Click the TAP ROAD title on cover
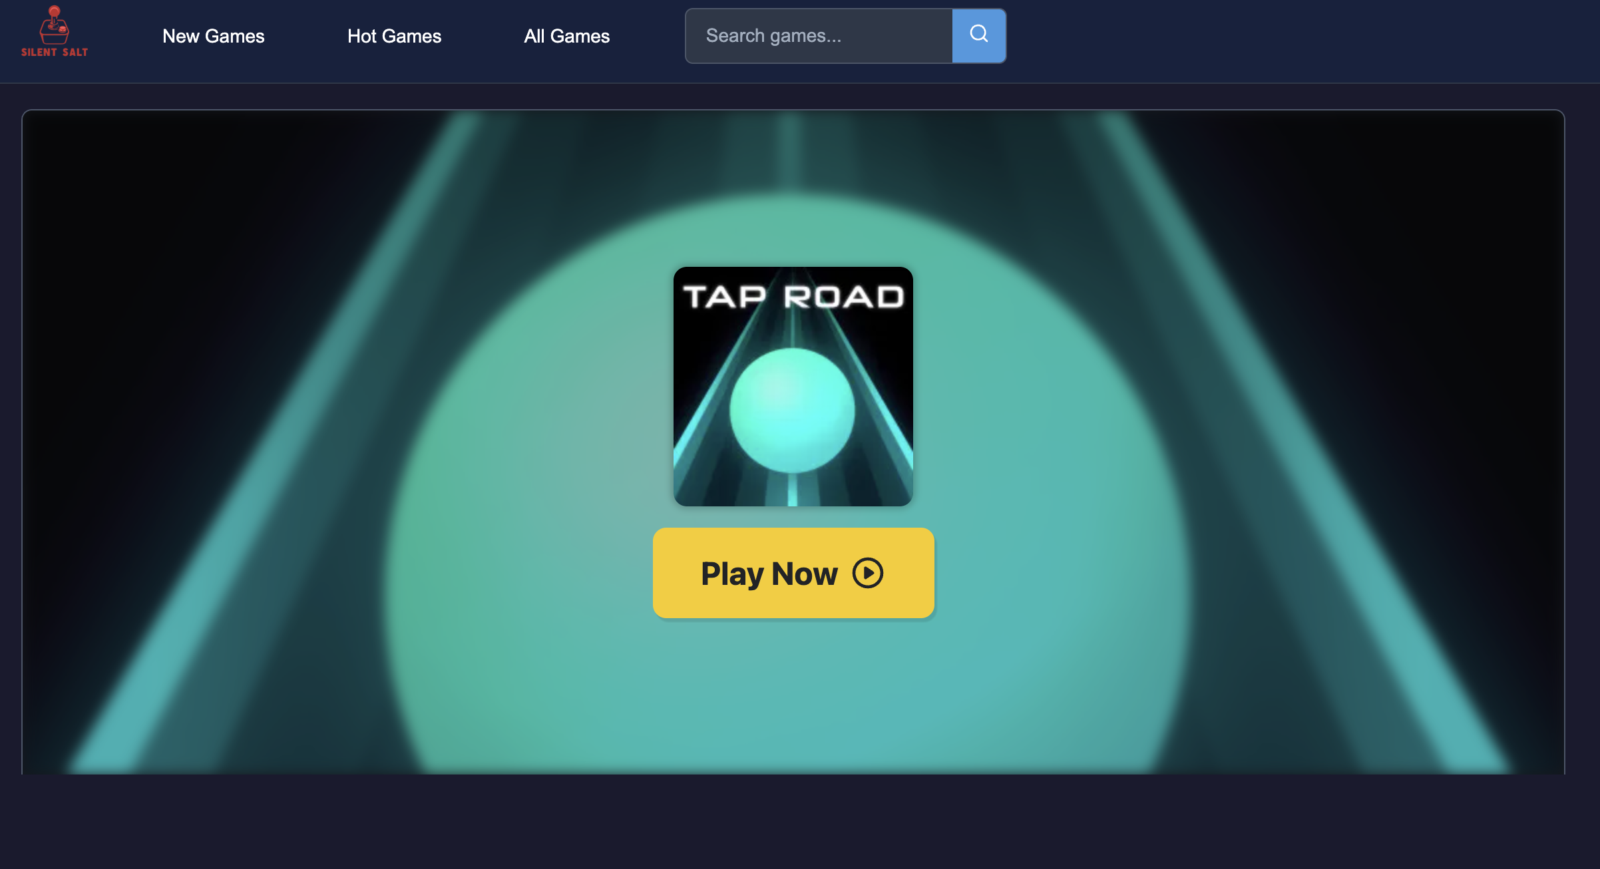 pos(793,297)
